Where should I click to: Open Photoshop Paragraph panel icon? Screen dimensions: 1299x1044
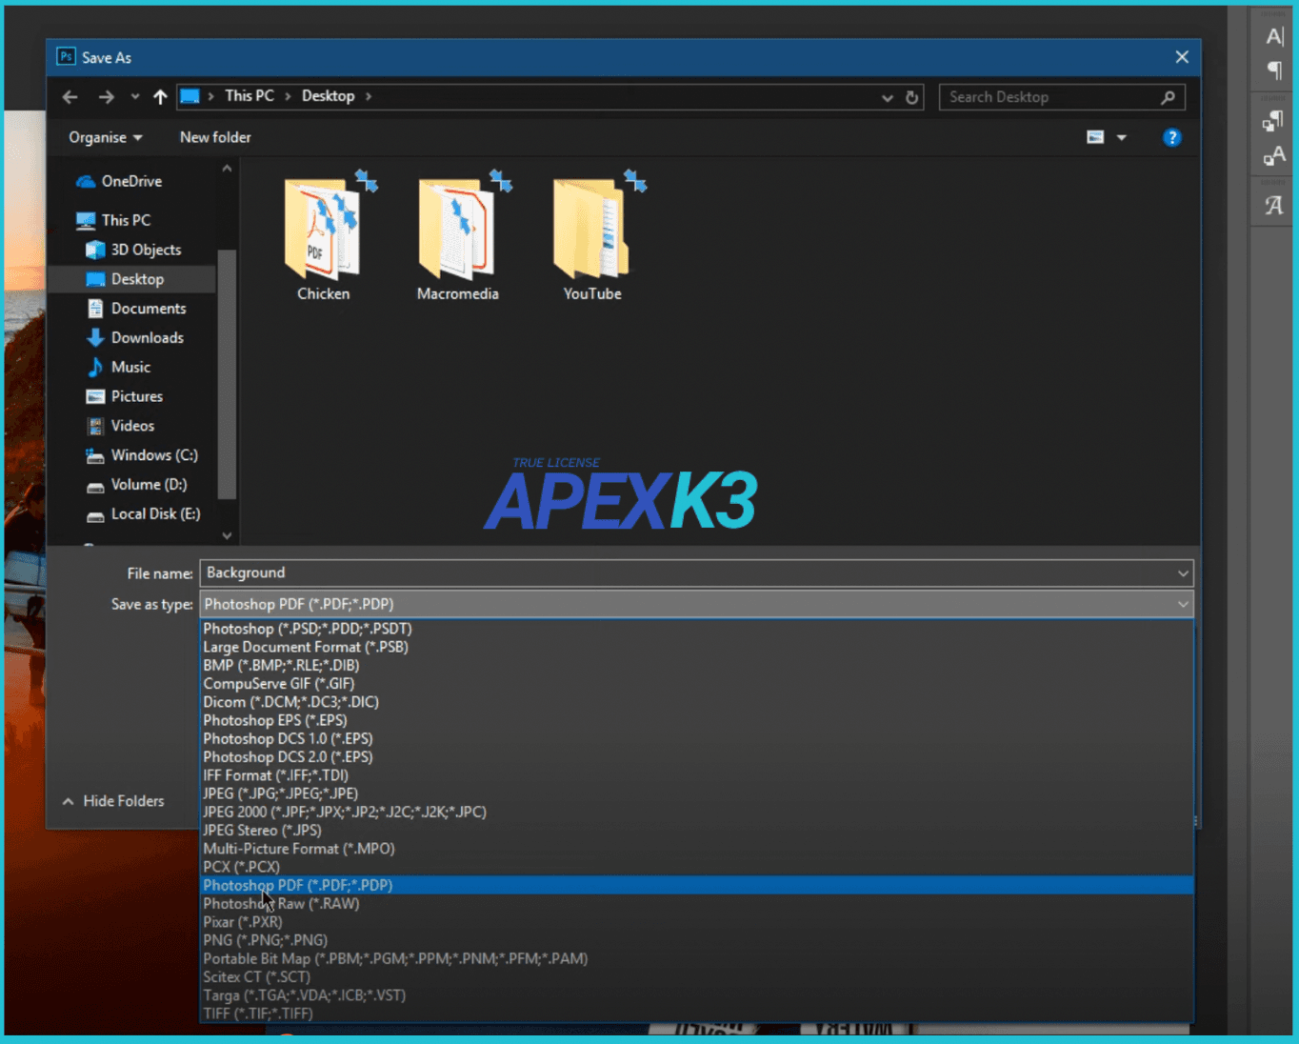click(x=1274, y=70)
